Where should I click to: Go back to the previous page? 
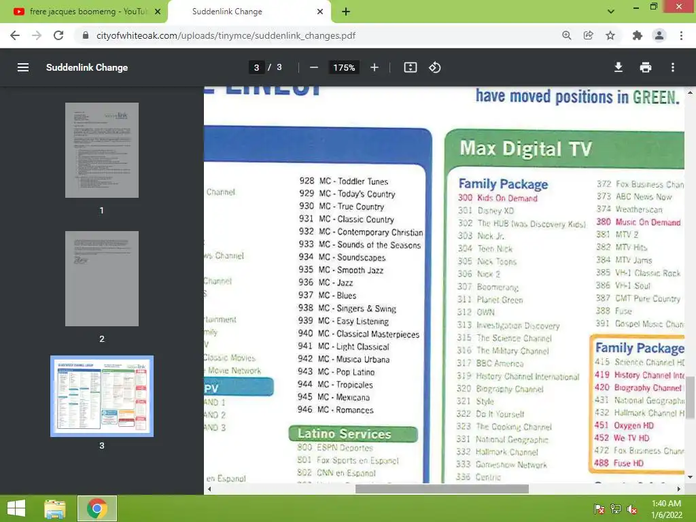pyautogui.click(x=15, y=35)
